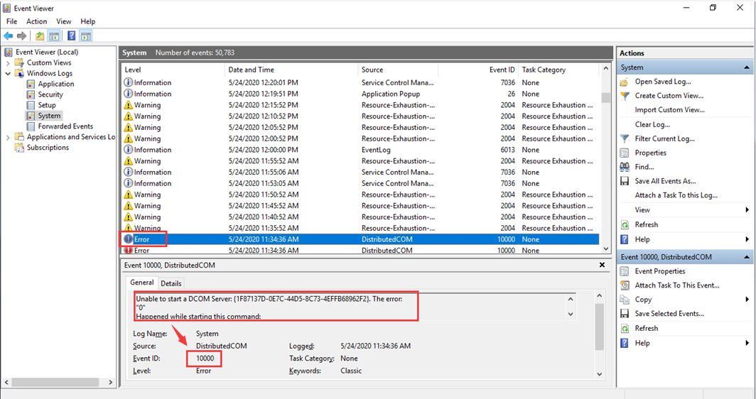
Task: Open the Action menu
Action: [37, 21]
